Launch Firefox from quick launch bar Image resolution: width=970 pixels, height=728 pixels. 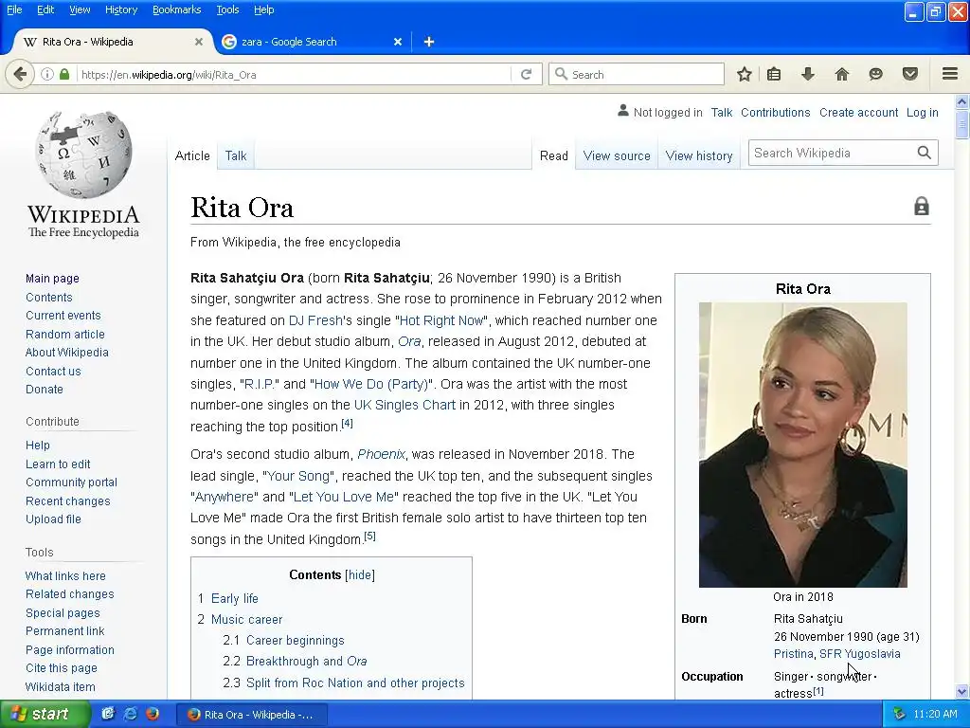click(x=152, y=715)
